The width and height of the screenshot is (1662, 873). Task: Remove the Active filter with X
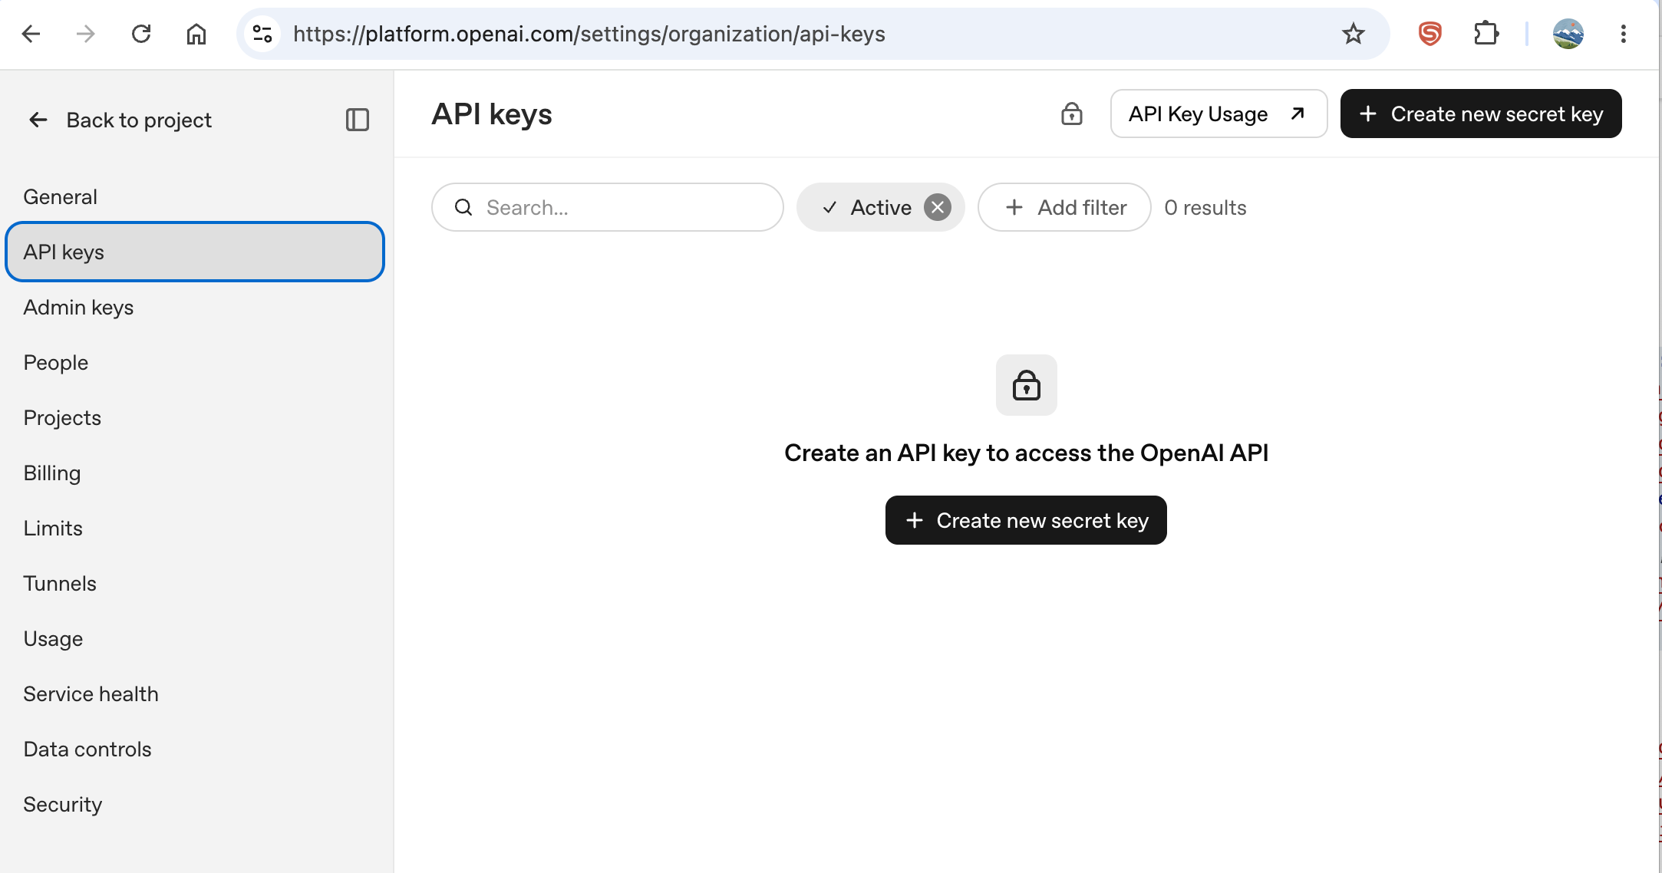938,207
